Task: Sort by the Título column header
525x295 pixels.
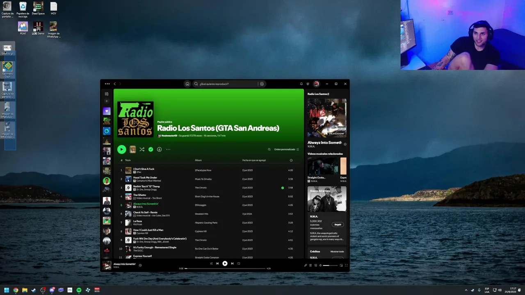Action: click(x=128, y=160)
